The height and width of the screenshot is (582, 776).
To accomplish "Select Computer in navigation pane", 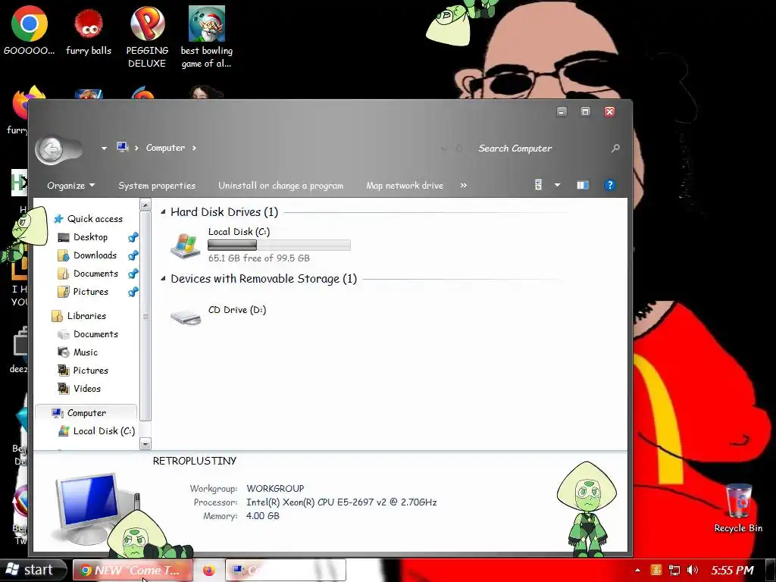I will click(86, 413).
